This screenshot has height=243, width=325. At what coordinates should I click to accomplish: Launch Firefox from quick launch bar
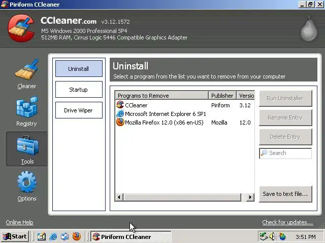tap(77, 236)
